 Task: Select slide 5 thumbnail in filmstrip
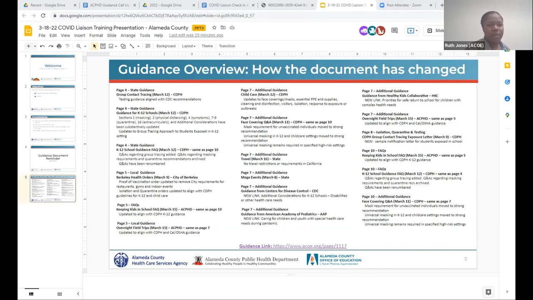[53, 188]
